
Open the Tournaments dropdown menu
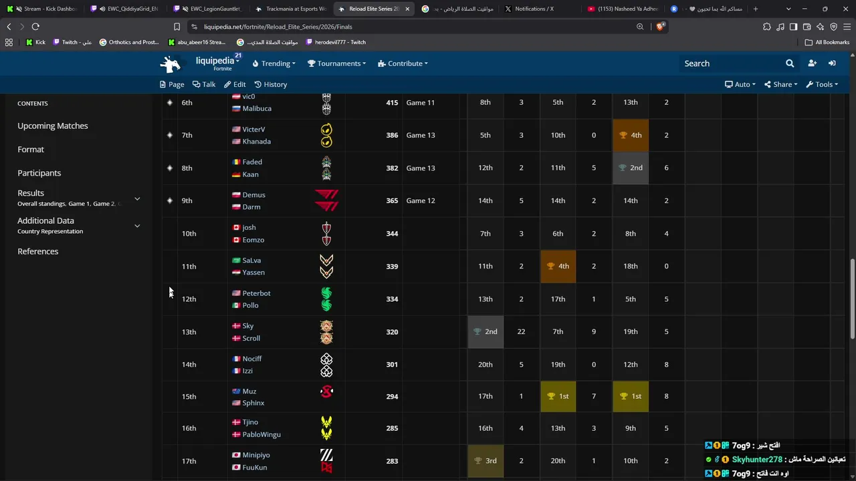(x=336, y=63)
